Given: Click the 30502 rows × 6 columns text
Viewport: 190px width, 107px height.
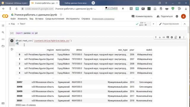Looking at the screenshot, I should coord(26,105).
